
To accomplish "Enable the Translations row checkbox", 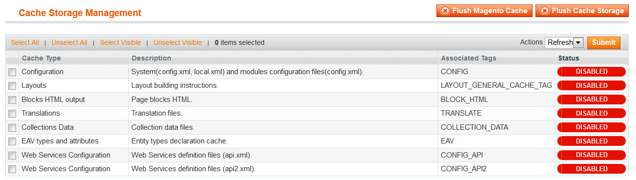I will pyautogui.click(x=12, y=114).
